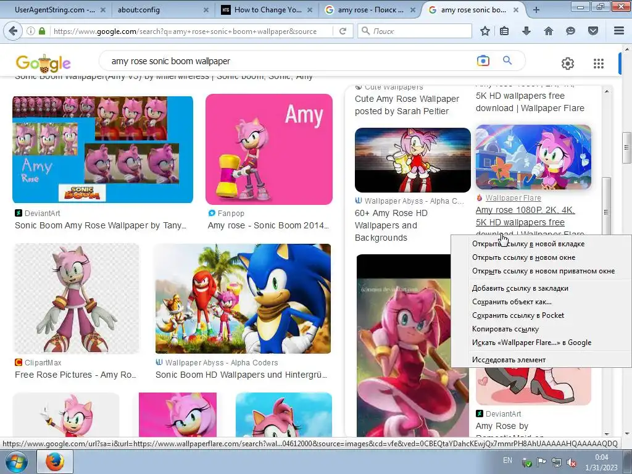The height and width of the screenshot is (474, 632).
Task: Open the Free Rose Pictures - Amy Ro... link
Action: 76,375
